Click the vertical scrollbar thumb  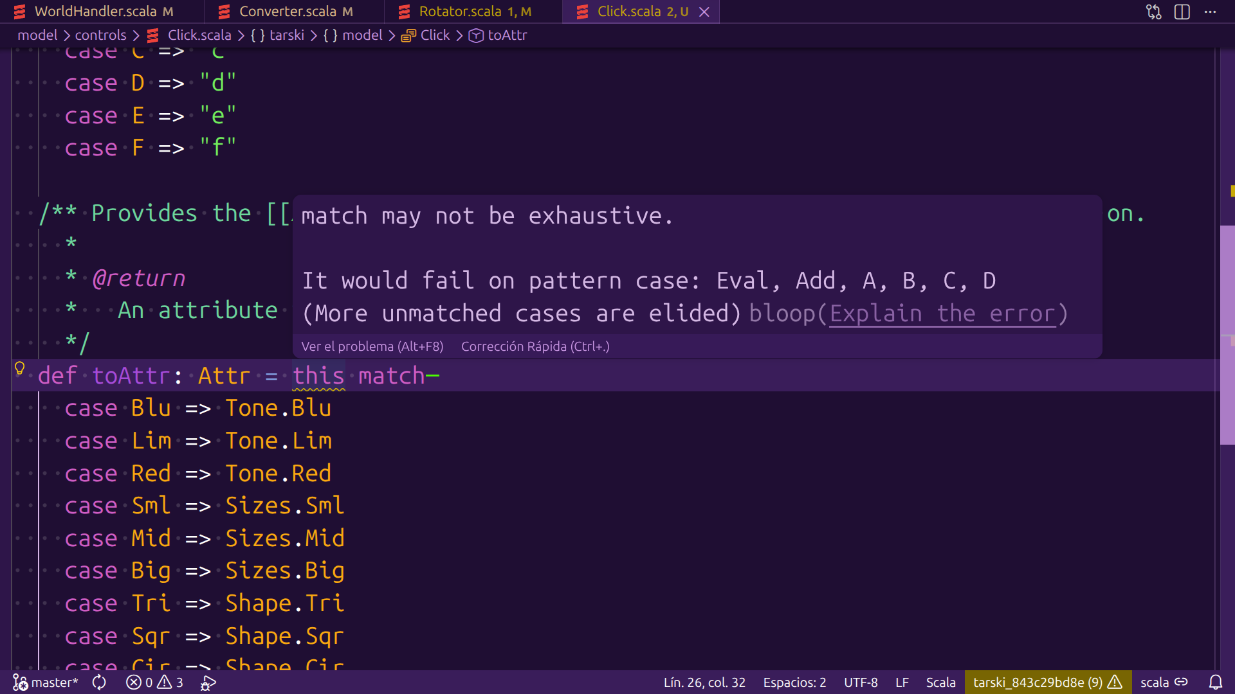pyautogui.click(x=1227, y=334)
